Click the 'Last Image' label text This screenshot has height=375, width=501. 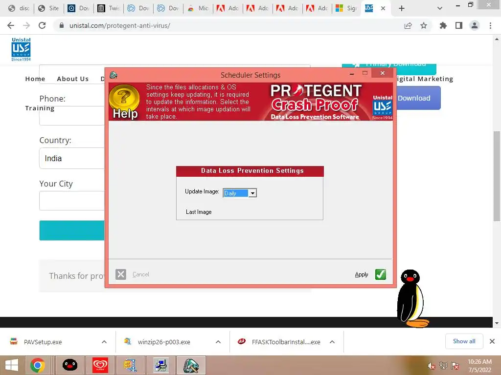pos(199,212)
